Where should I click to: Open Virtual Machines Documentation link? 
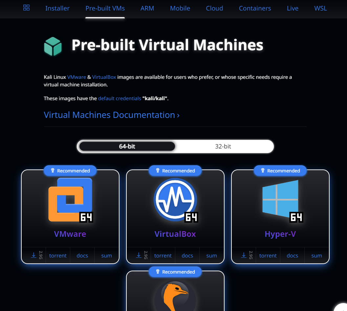click(112, 115)
